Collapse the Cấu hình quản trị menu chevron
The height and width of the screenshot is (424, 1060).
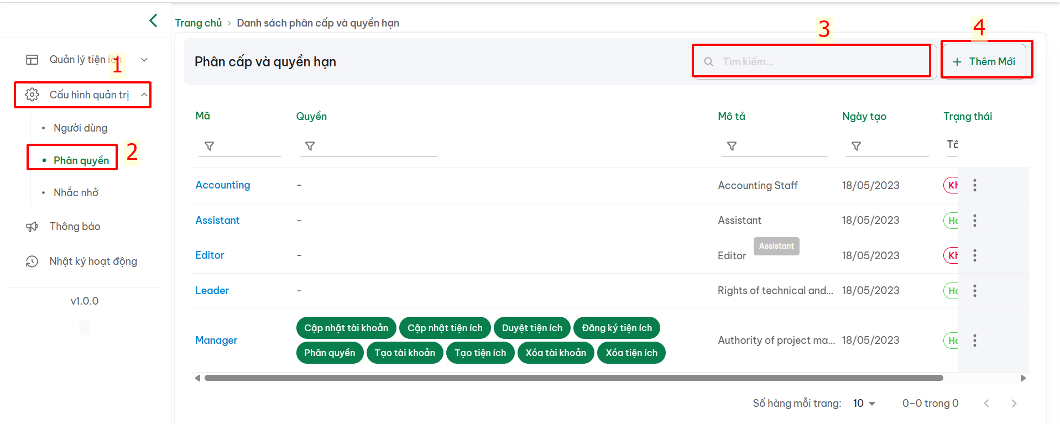[x=144, y=95]
